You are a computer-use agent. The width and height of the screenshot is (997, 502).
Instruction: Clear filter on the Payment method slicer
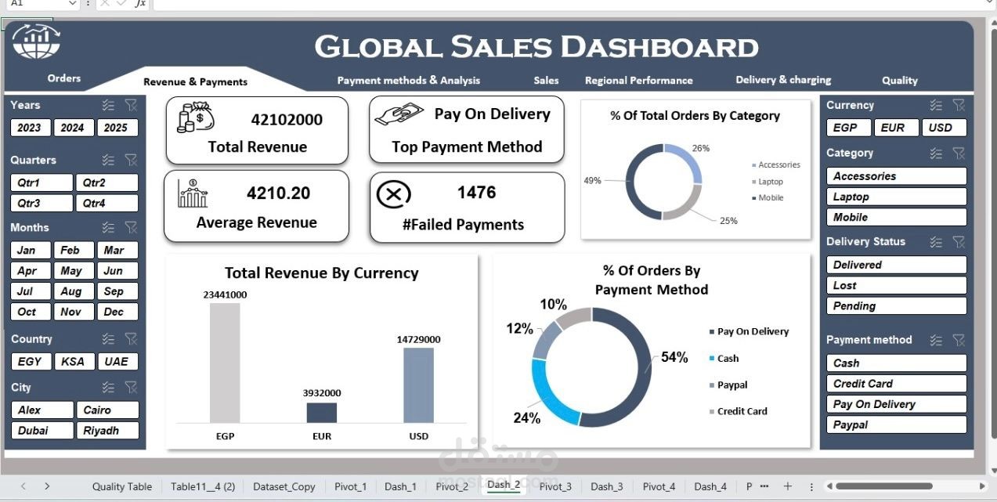coord(959,340)
